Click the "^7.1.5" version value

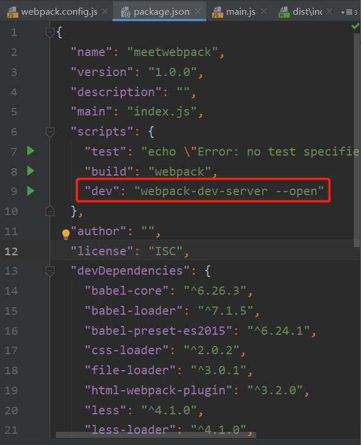(226, 311)
